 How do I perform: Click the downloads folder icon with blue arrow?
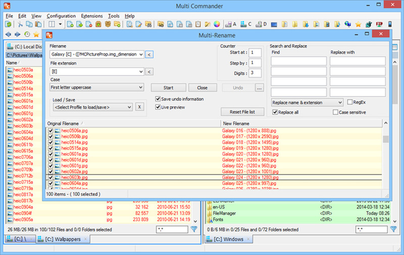(x=306, y=24)
